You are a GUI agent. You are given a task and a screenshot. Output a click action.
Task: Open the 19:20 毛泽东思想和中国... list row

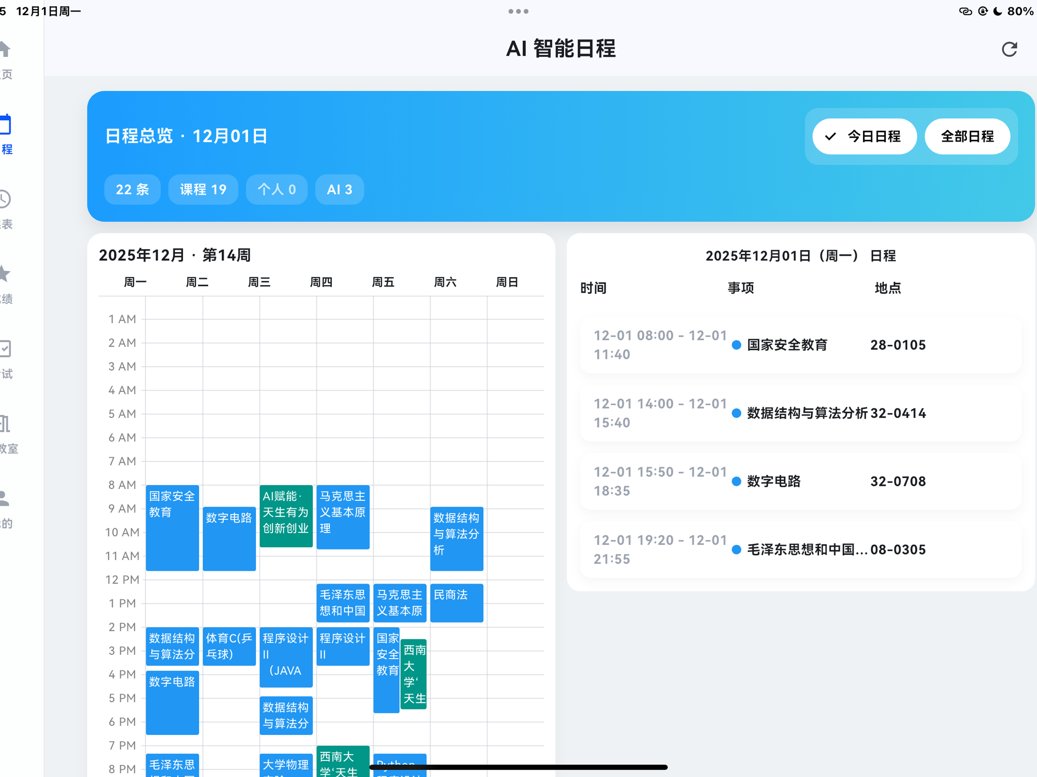[800, 550]
